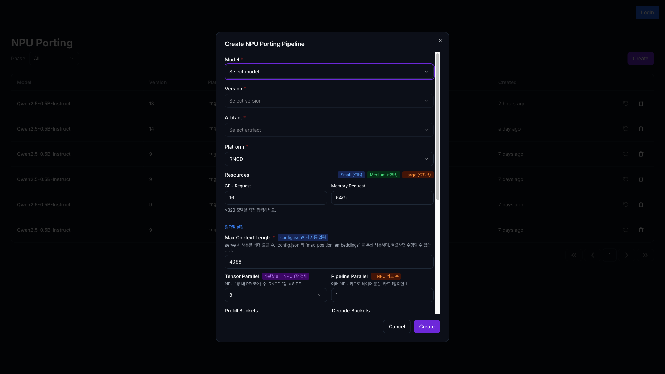Open Tensor Parallel value dropdown
This screenshot has width=665, height=374.
tap(276, 295)
